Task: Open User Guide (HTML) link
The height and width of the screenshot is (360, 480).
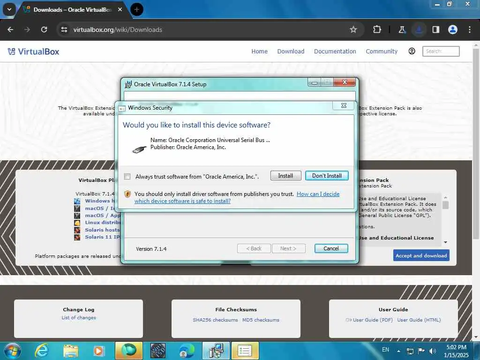Action: pyautogui.click(x=419, y=320)
